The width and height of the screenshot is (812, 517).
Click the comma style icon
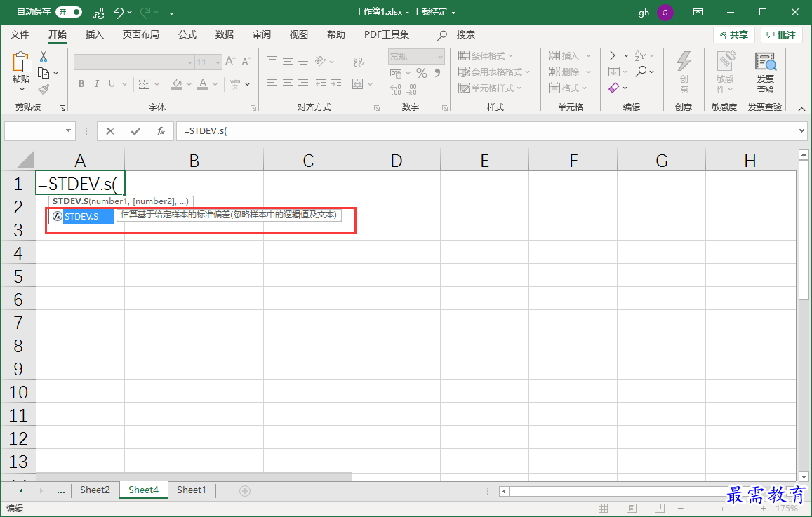click(x=438, y=73)
